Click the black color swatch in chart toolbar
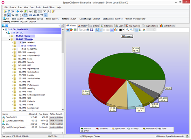The image size is (191, 139). pyautogui.click(x=120, y=30)
